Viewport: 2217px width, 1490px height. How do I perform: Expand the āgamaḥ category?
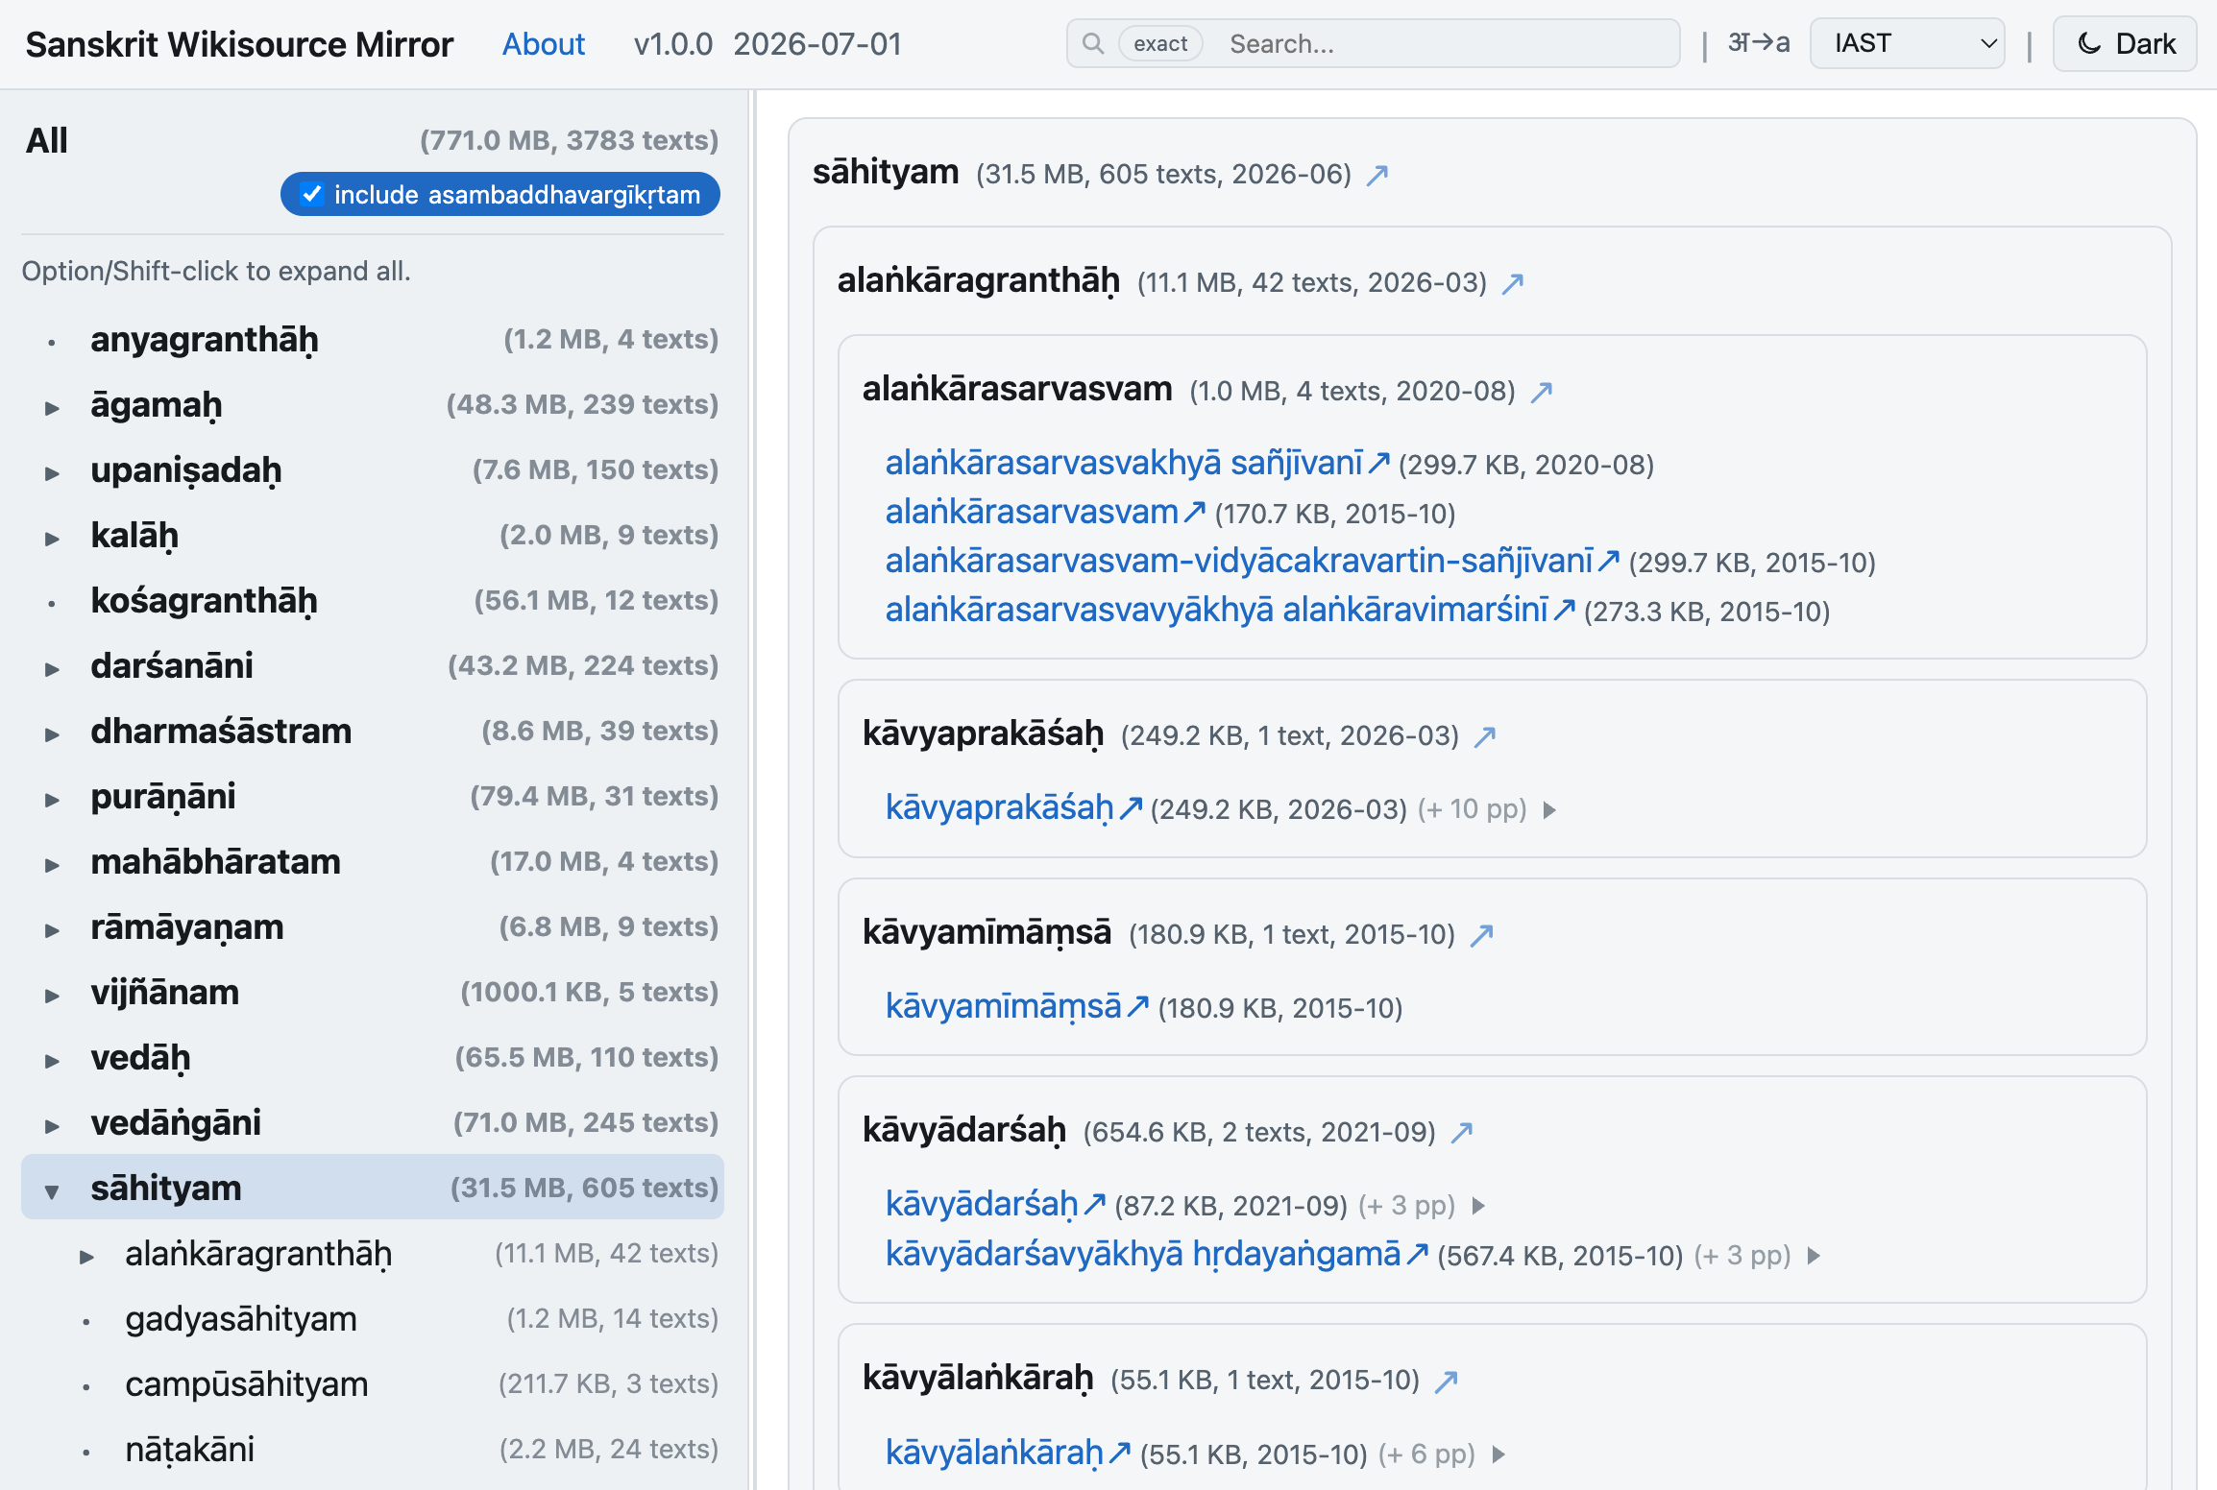pos(53,407)
